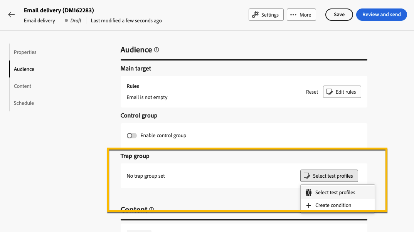
Task: Click the back arrow icon
Action: click(12, 15)
